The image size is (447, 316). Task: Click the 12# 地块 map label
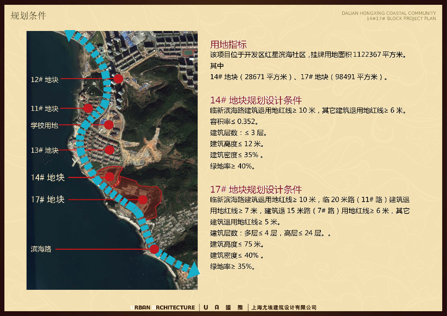(x=45, y=79)
